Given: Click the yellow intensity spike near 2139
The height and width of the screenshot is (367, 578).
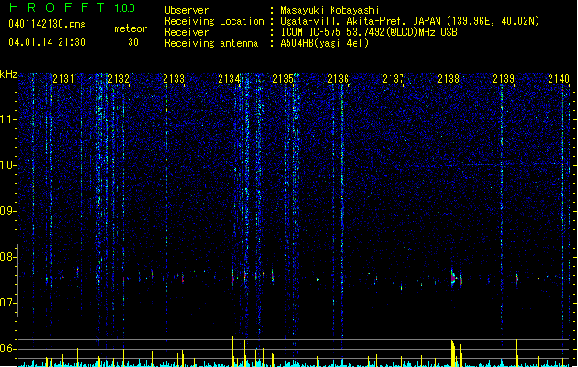Looking at the screenshot, I should point(516,353).
